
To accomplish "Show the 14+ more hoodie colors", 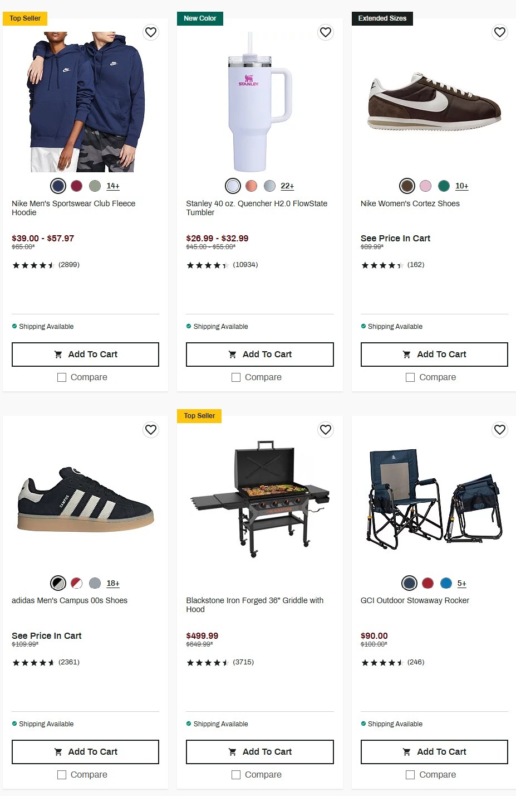I will (113, 186).
